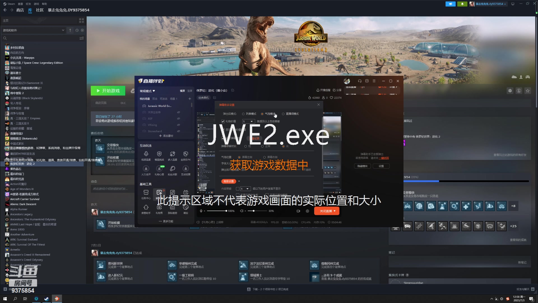Click the recording camera icon beside 关闭直播
The width and height of the screenshot is (538, 303).
click(x=298, y=211)
